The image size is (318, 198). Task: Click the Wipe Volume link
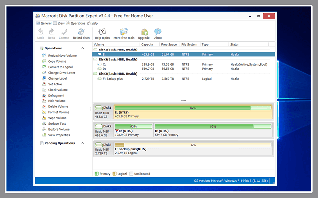point(57,118)
